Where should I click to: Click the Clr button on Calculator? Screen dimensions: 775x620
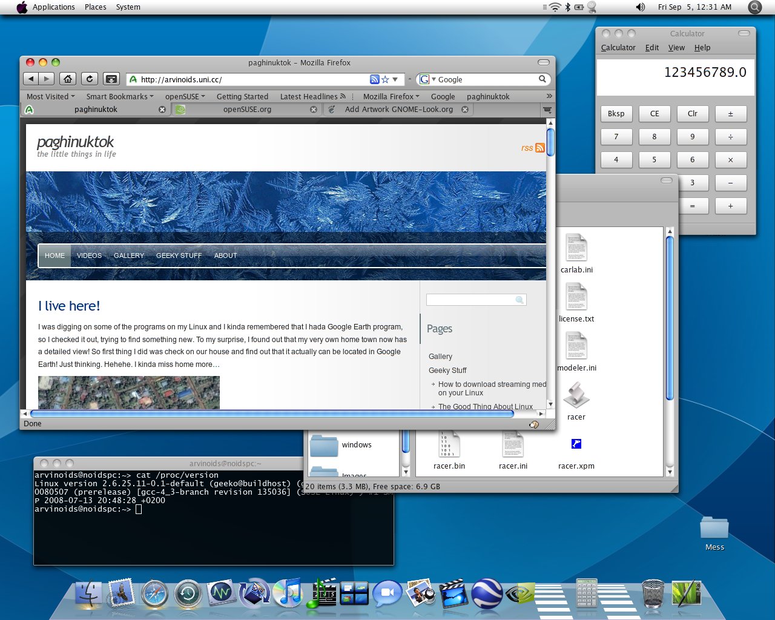coord(693,114)
